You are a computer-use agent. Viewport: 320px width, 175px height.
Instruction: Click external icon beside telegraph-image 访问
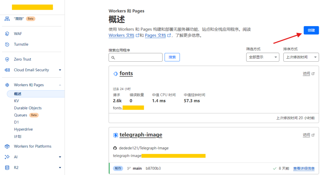coord(313,135)
